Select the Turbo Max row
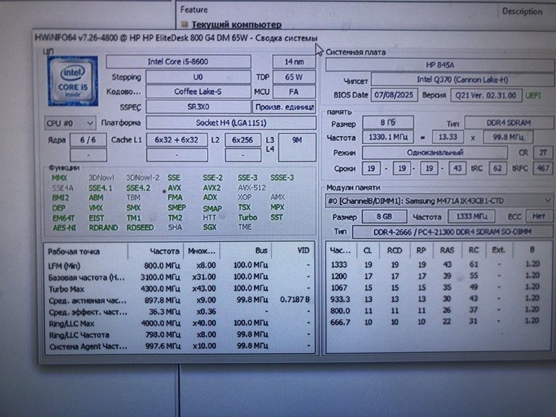 click(x=179, y=289)
